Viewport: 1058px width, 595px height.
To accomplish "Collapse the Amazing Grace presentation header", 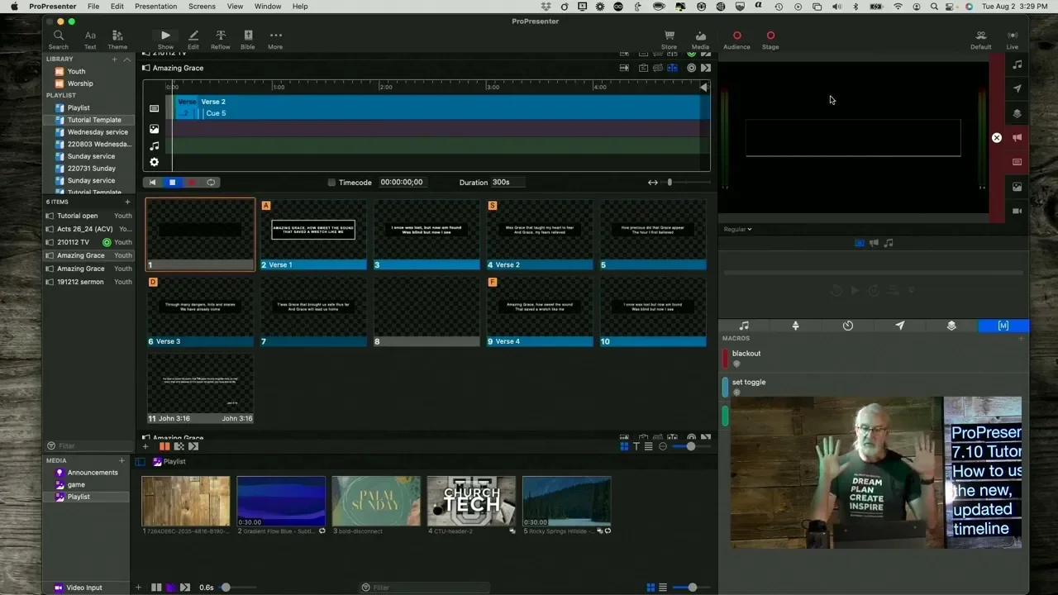I will pyautogui.click(x=145, y=68).
